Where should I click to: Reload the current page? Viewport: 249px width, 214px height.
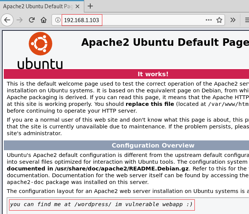click(32, 20)
